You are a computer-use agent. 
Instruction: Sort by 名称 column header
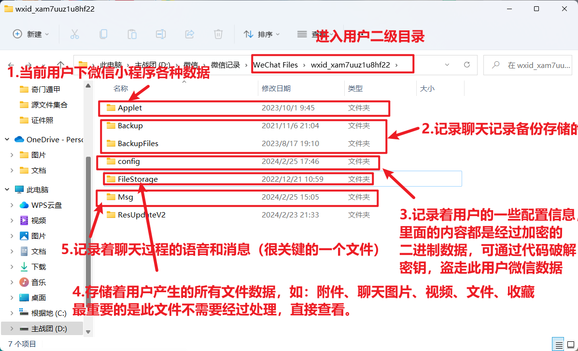121,88
